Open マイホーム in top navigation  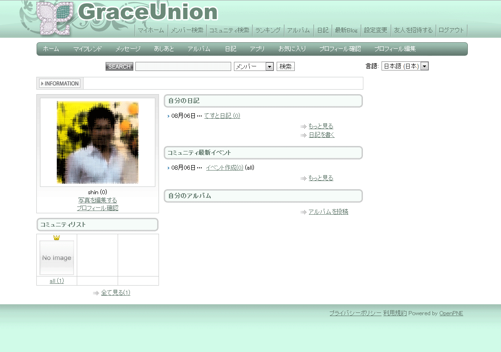click(151, 30)
